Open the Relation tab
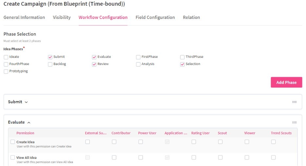The image size is (306, 166). click(x=191, y=18)
